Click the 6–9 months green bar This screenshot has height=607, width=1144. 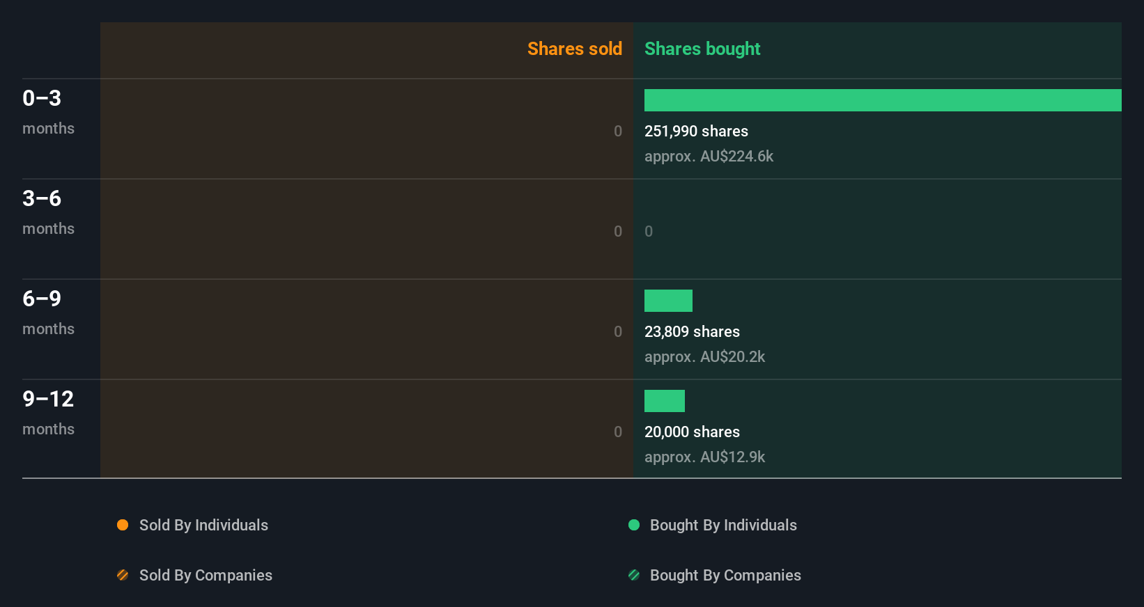click(x=668, y=301)
